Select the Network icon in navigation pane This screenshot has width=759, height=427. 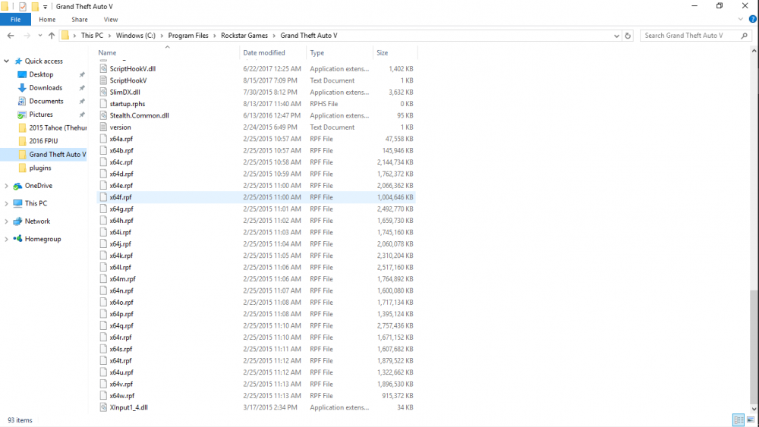[x=18, y=221]
